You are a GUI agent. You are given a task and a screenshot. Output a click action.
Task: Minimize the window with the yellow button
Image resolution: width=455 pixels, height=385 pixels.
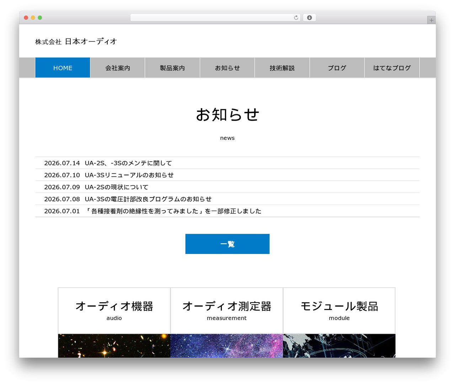pos(33,18)
